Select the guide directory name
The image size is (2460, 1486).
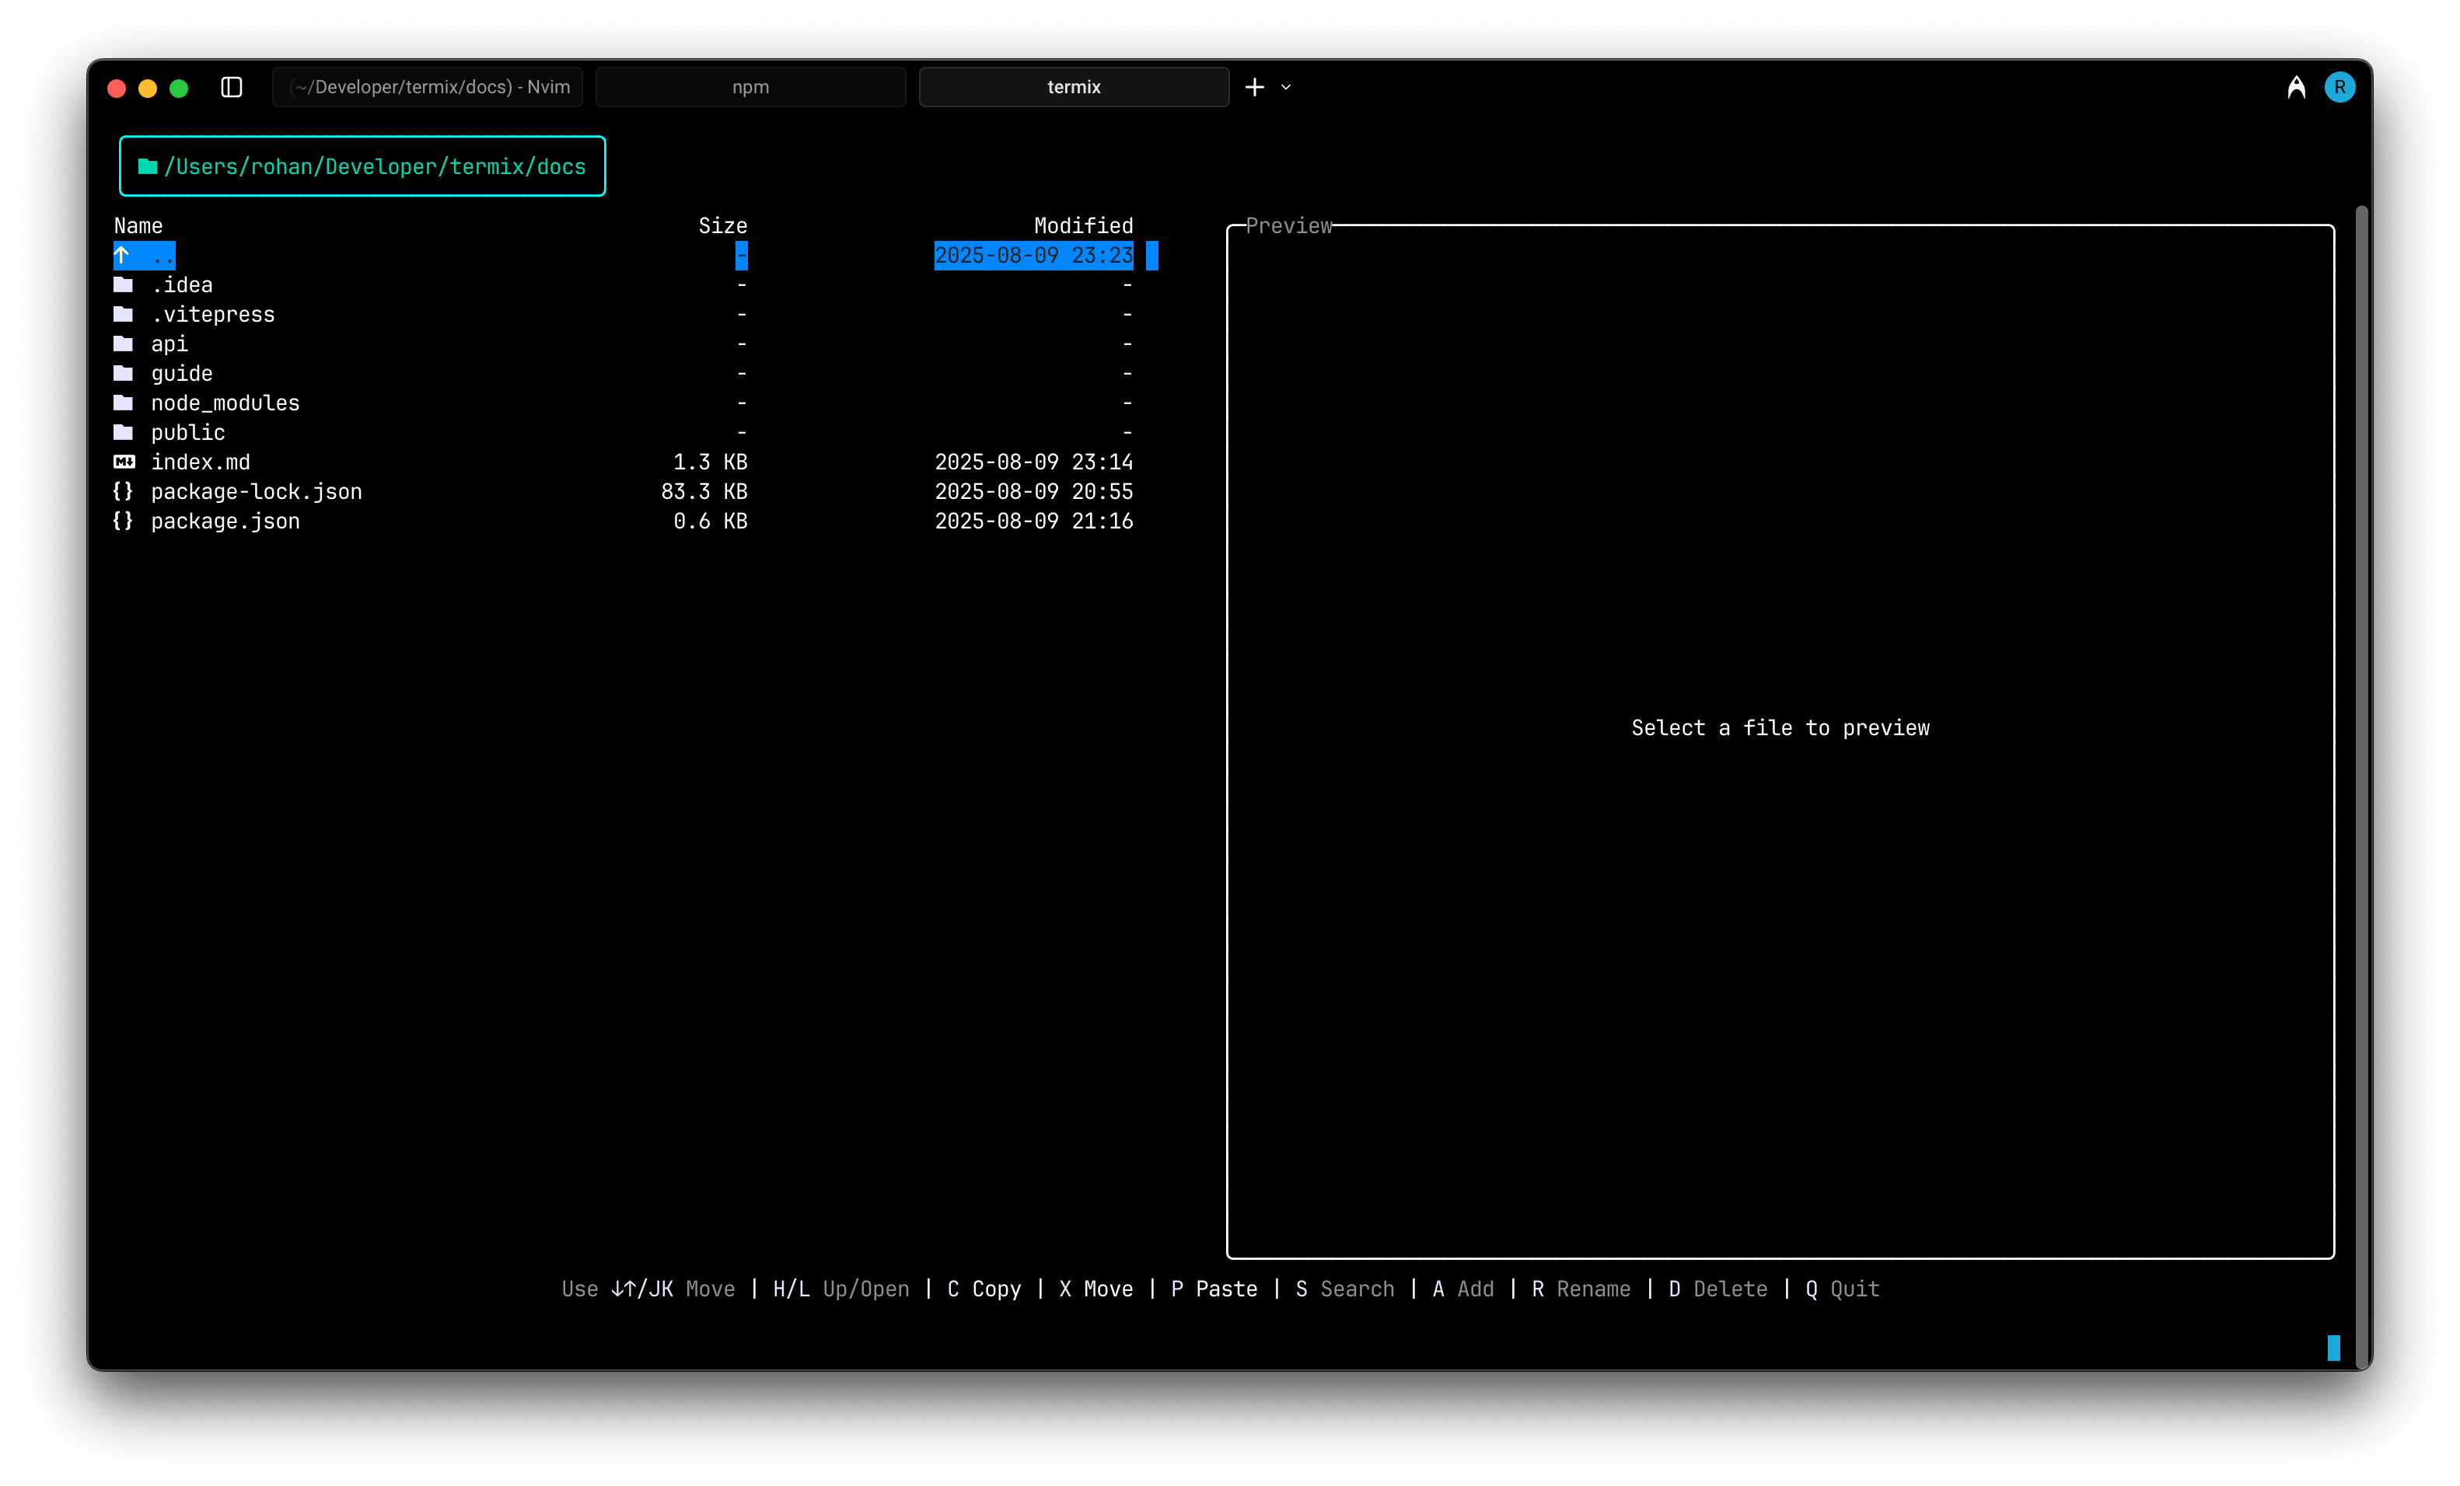182,373
